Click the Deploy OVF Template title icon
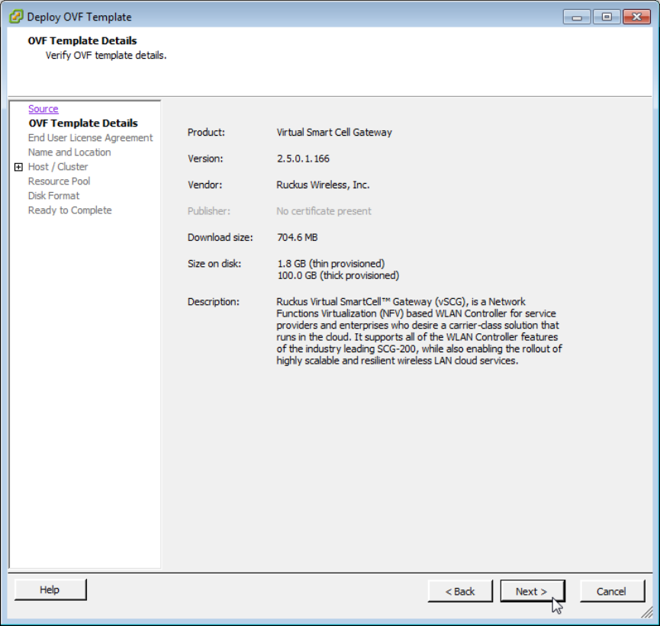660x626 pixels. tap(16, 17)
